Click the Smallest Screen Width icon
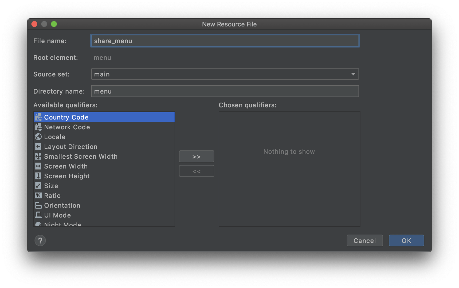This screenshot has width=459, height=288. (x=38, y=156)
